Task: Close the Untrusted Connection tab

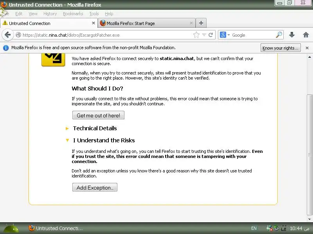Action: [93, 23]
